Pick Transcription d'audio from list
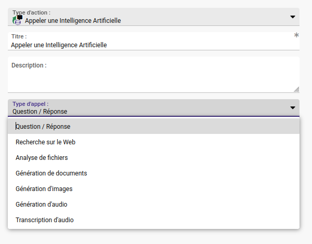The width and height of the screenshot is (312, 244). click(x=153, y=220)
